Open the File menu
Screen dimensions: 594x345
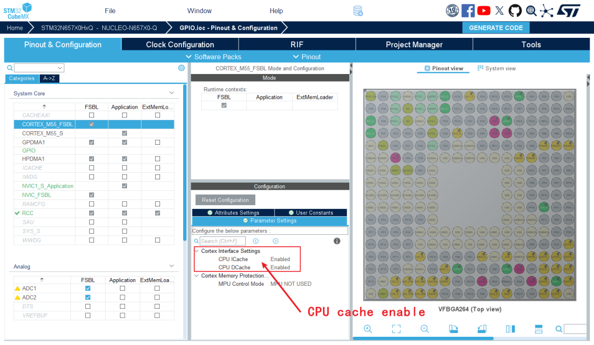coord(110,10)
